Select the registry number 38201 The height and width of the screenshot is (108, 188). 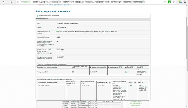coord(58,37)
